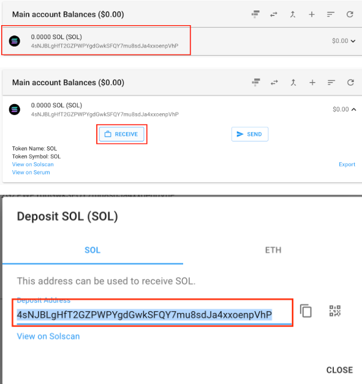Image resolution: width=362 pixels, height=384 pixels.
Task: Click the SEND button
Action: pyautogui.click(x=250, y=134)
